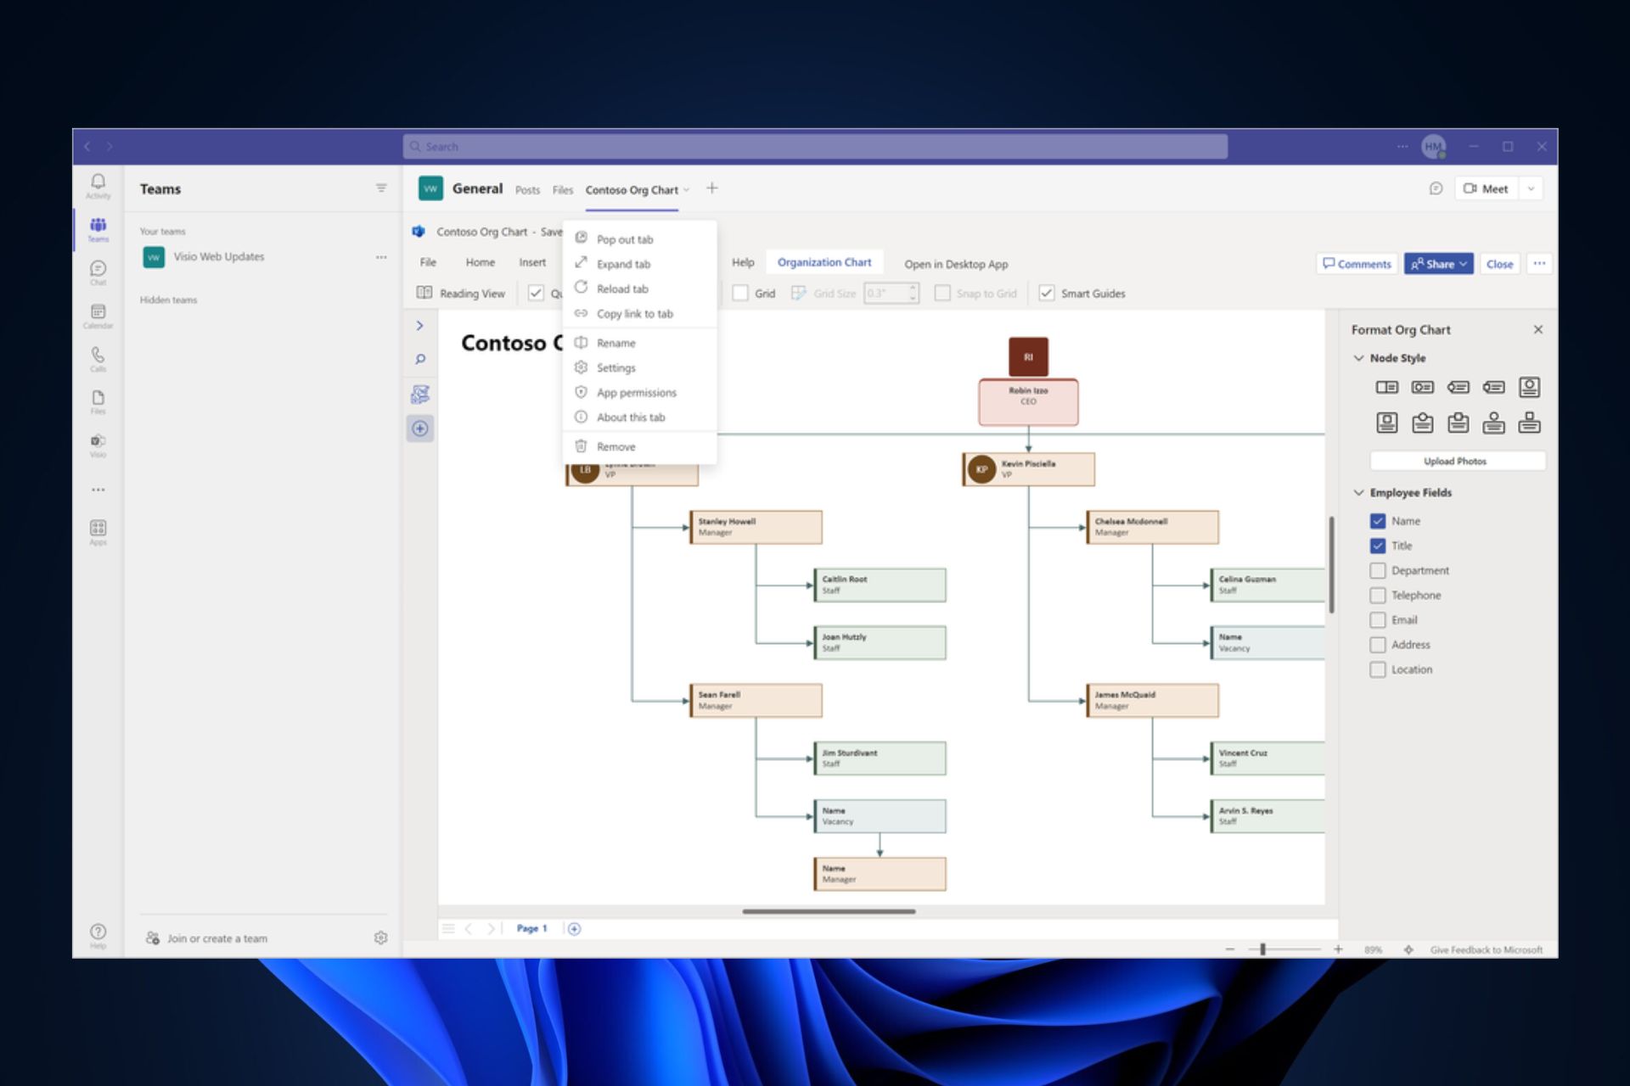Viewport: 1630px width, 1086px height.
Task: Select the first node style icon
Action: pos(1386,388)
